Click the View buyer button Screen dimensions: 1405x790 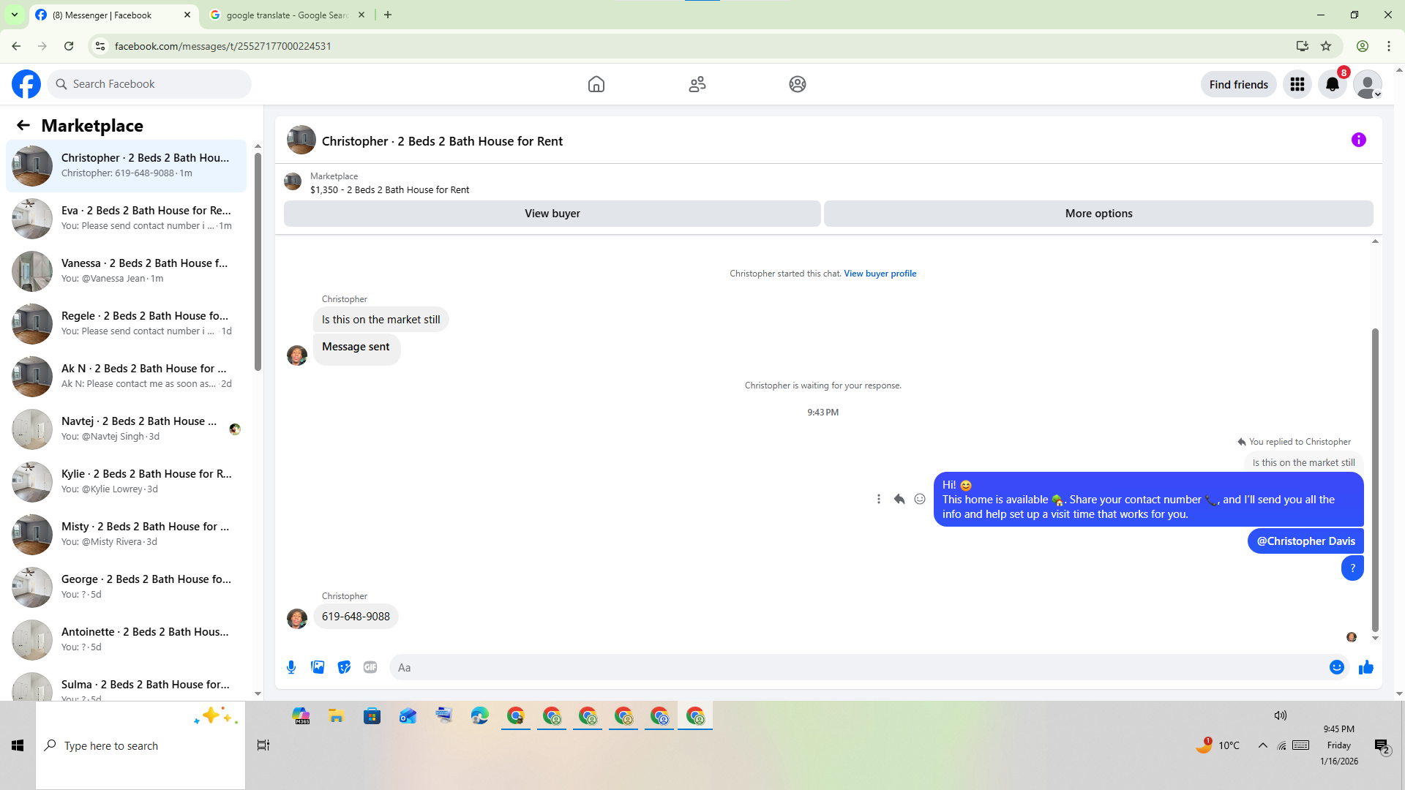552,214
